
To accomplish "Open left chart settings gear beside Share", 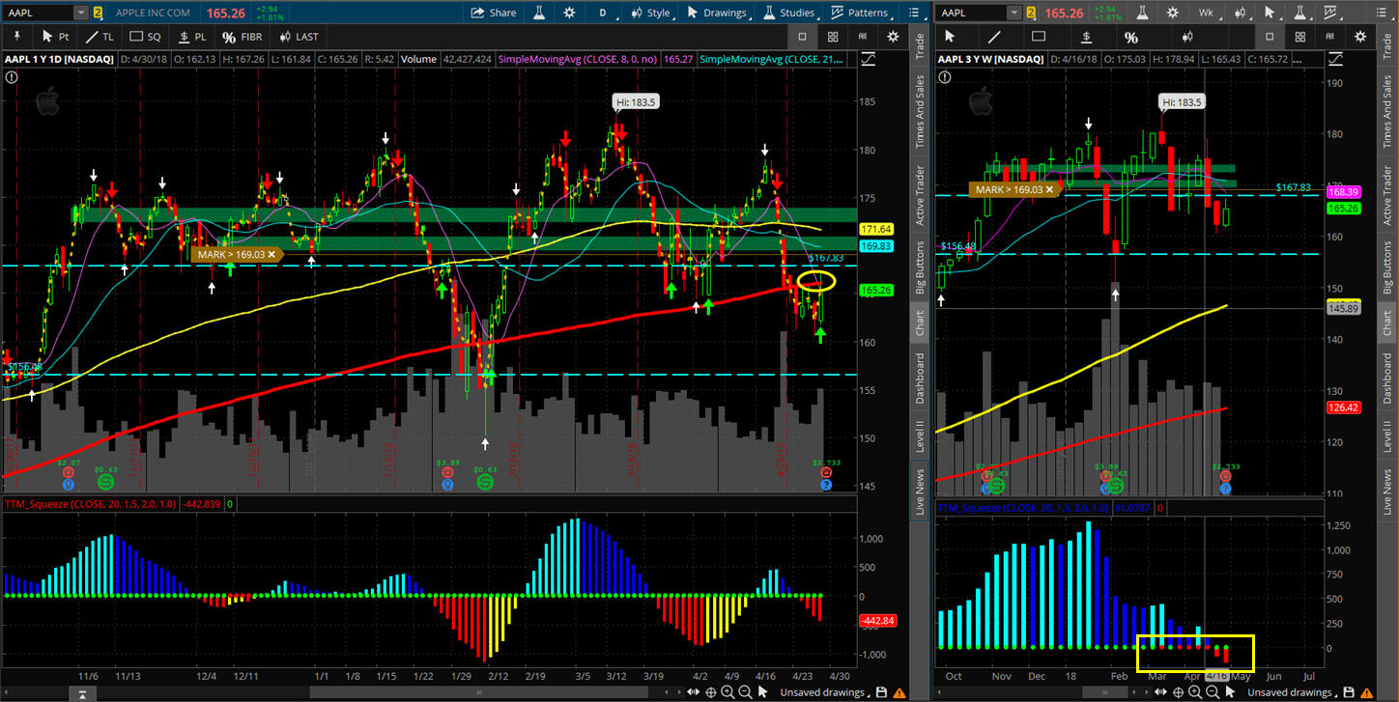I will click(x=569, y=13).
